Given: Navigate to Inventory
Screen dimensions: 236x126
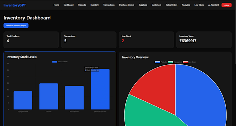Looking at the screenshot, I should pos(94,5).
